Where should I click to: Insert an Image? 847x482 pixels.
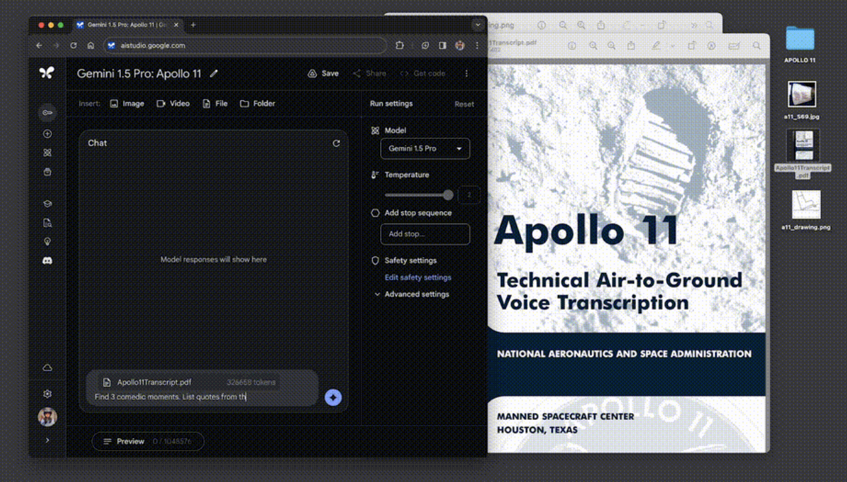[x=127, y=103]
